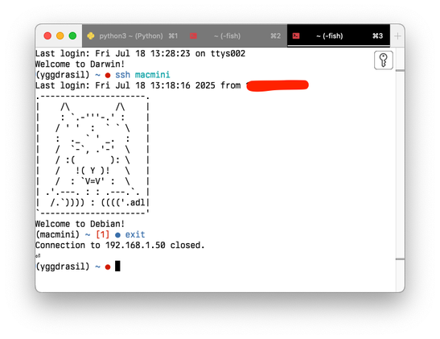This screenshot has width=440, height=339.
Task: Click 'Welcome to Debian!' line
Action: coord(80,224)
